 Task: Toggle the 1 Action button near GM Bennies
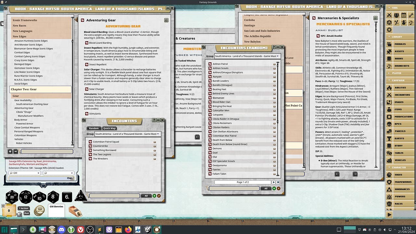pos(23,208)
